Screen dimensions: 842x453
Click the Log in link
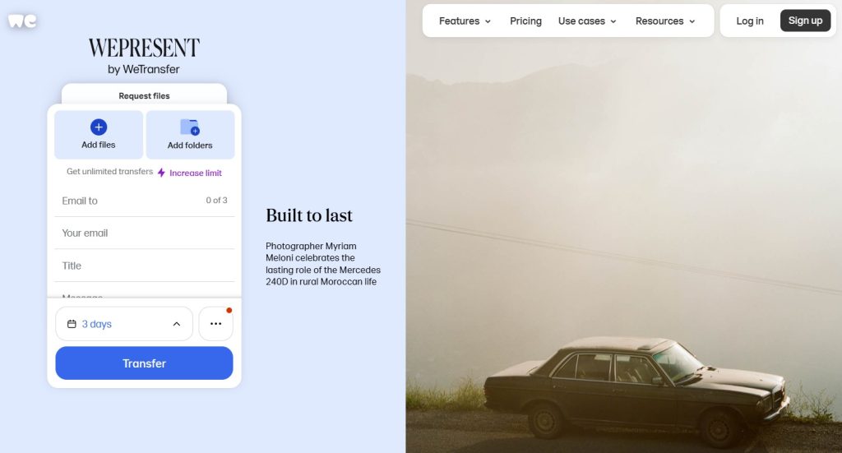point(750,21)
